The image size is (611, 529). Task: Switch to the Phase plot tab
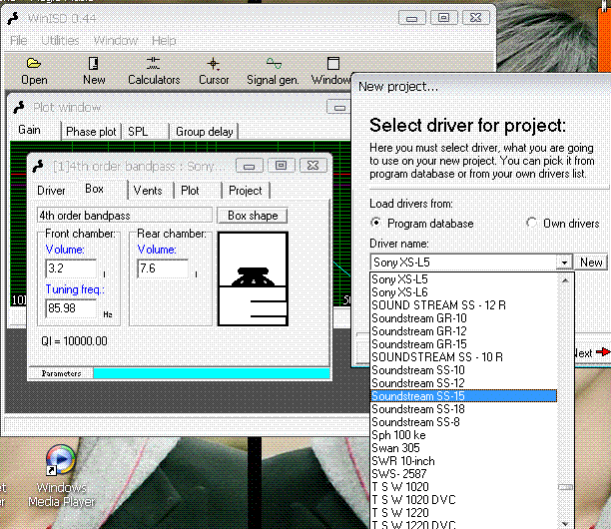[x=91, y=132]
